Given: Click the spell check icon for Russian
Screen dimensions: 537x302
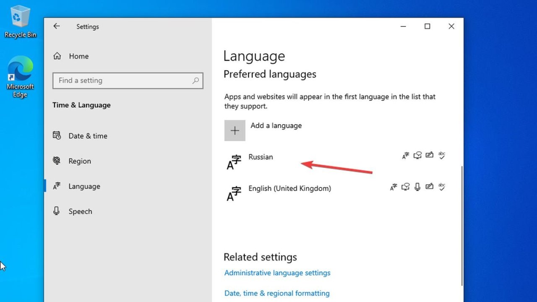Looking at the screenshot, I should click(442, 155).
